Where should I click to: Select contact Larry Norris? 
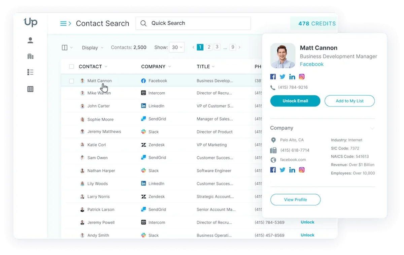coord(99,197)
